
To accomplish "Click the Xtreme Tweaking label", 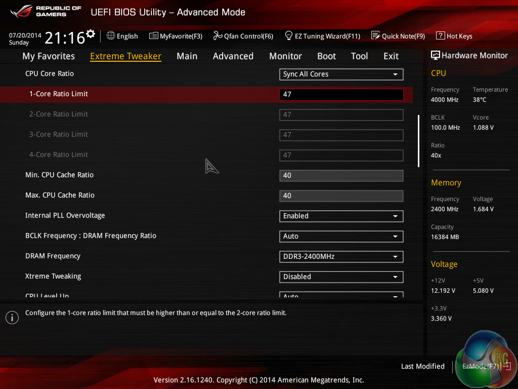I will coord(53,276).
